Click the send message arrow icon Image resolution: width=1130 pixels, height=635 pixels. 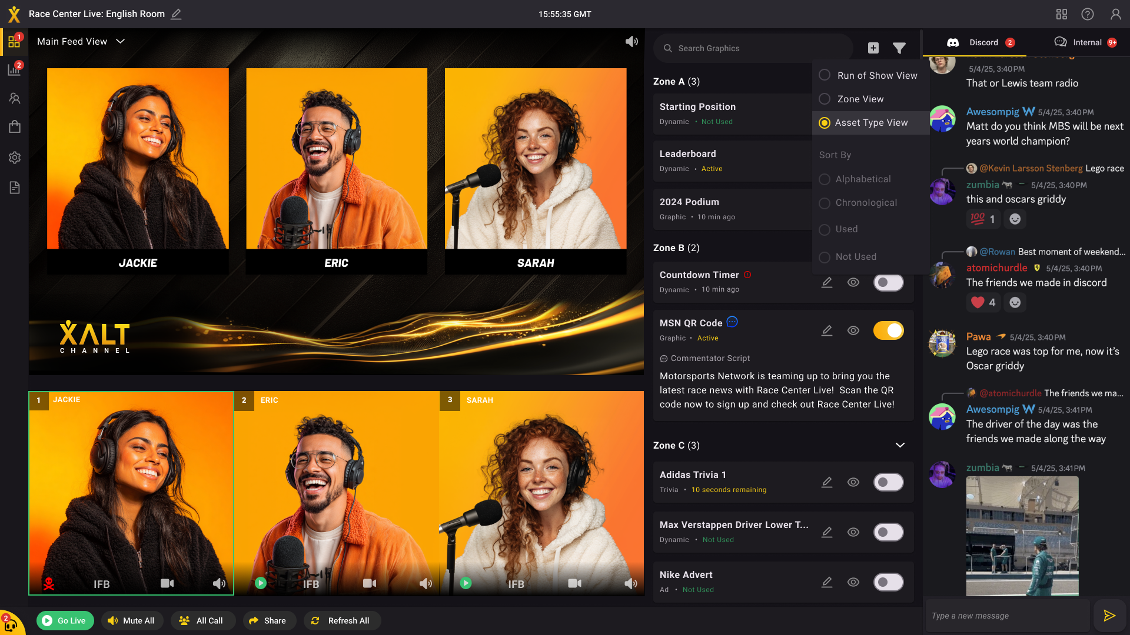(1109, 616)
